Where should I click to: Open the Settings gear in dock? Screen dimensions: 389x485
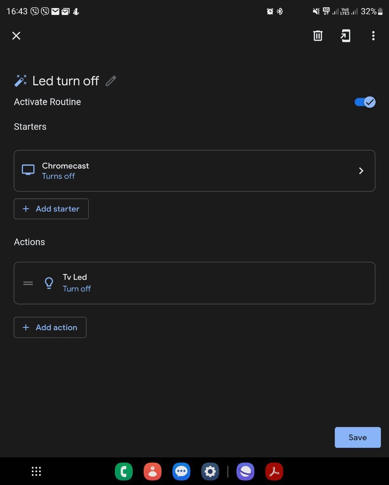pyautogui.click(x=210, y=472)
